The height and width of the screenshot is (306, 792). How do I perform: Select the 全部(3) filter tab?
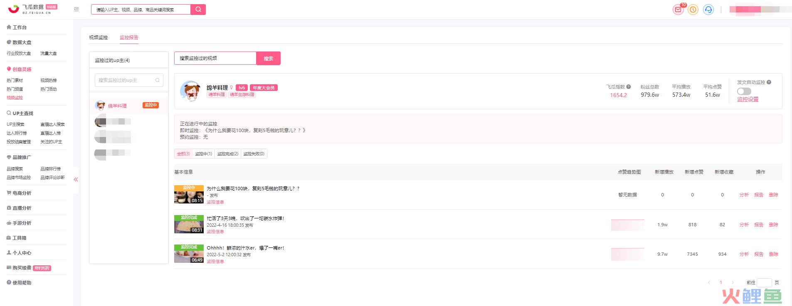(x=183, y=154)
